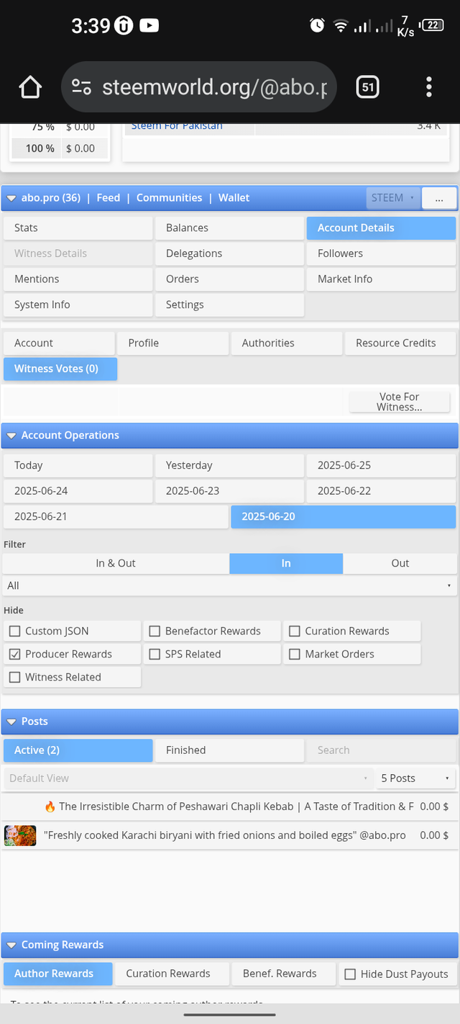Open the Market Info tab
The width and height of the screenshot is (460, 1024).
point(381,279)
